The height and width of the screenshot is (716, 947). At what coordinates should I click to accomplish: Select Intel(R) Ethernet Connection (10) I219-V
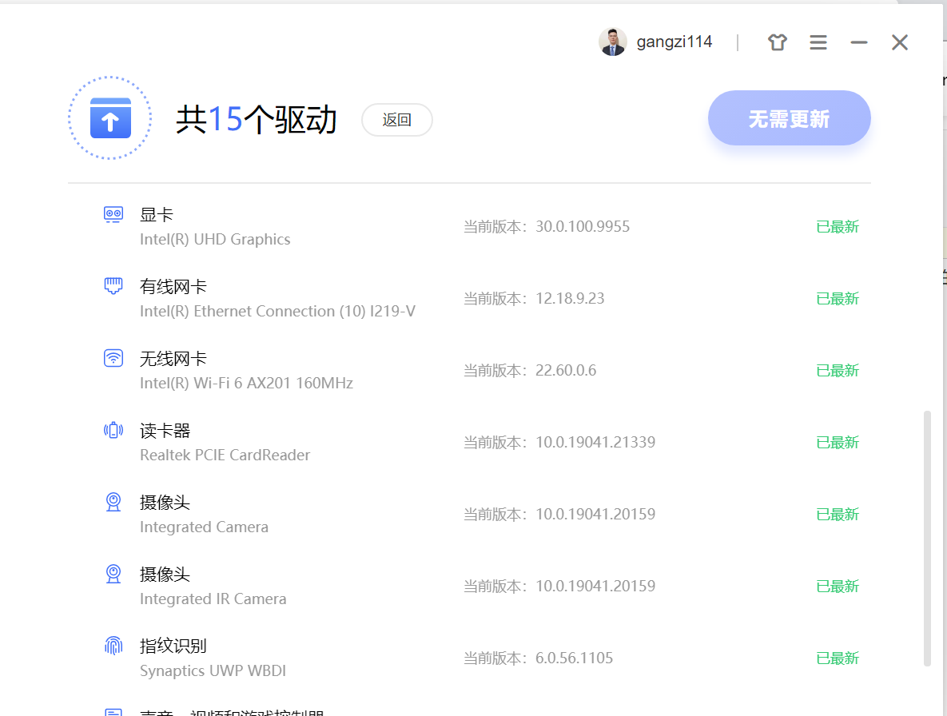[x=278, y=312]
